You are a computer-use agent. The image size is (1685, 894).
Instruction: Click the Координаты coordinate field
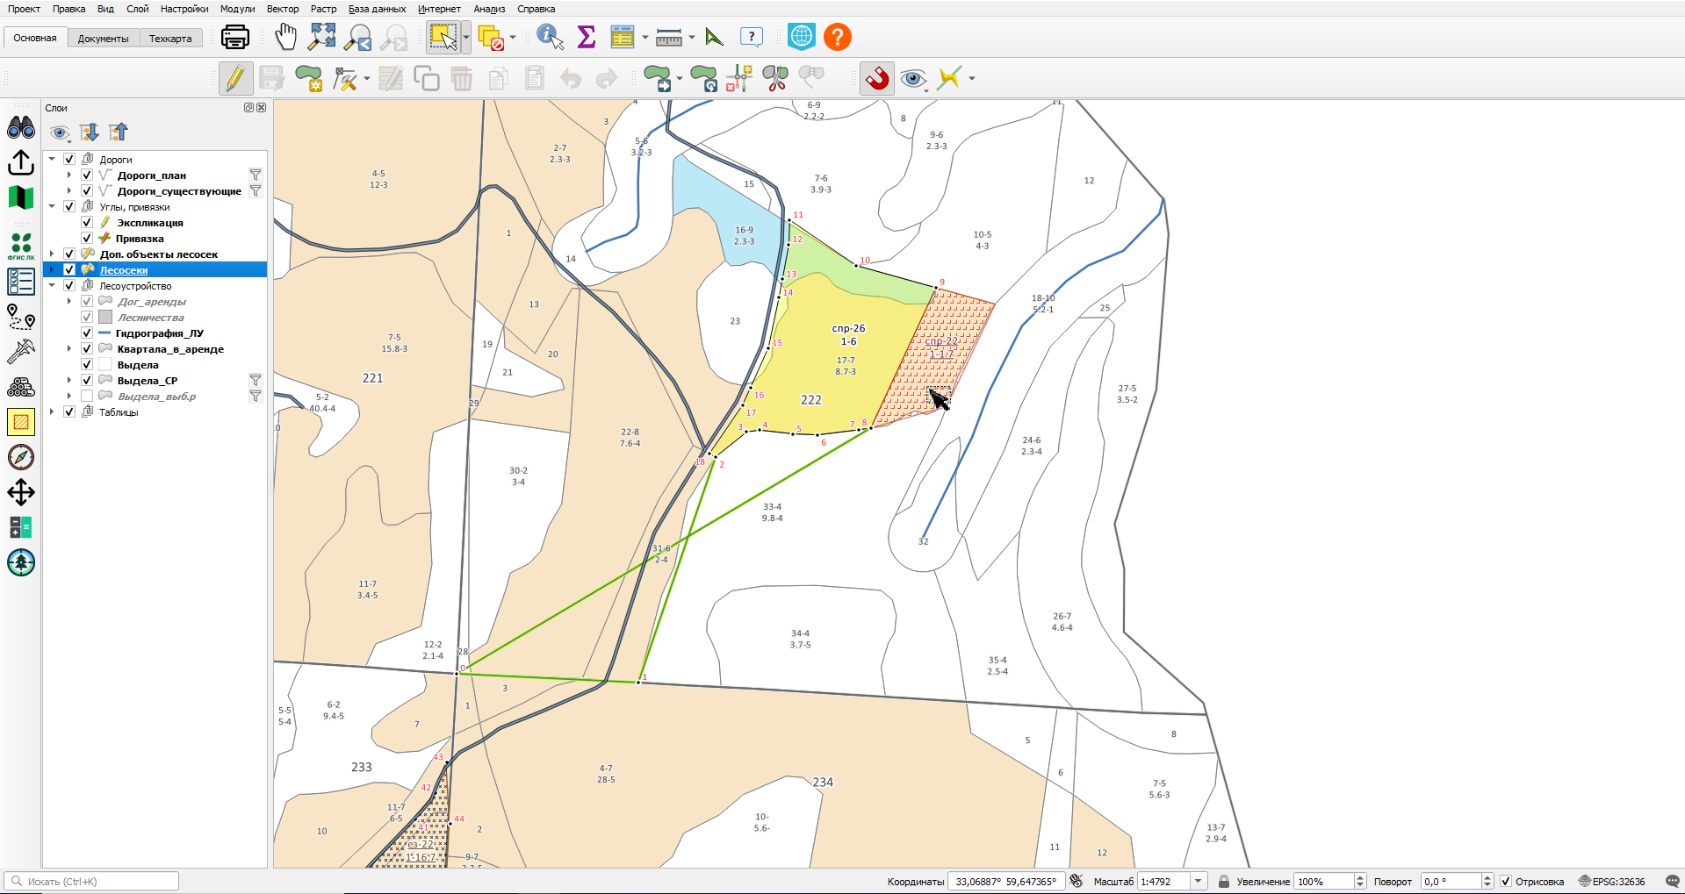pos(1006,882)
